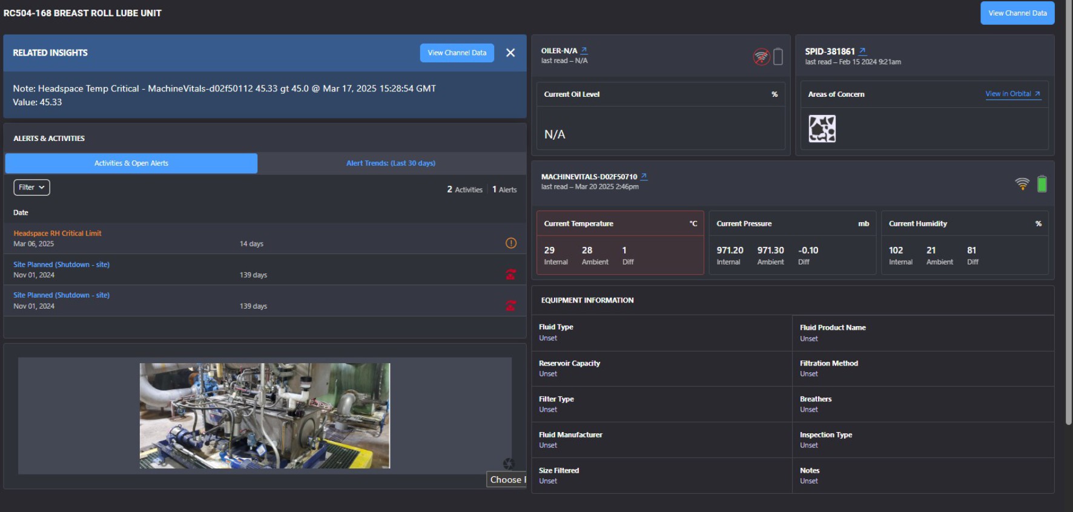Switch to Activities & Open Alerts tab
The width and height of the screenshot is (1073, 512).
(131, 163)
